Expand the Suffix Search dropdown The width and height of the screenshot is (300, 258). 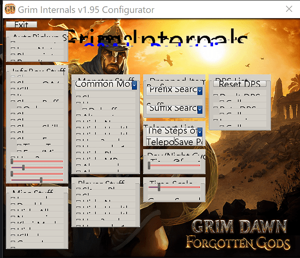click(174, 109)
